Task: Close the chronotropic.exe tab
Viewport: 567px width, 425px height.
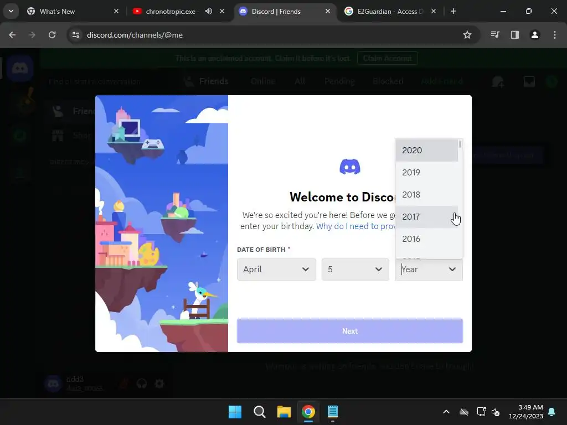Action: pyautogui.click(x=222, y=11)
